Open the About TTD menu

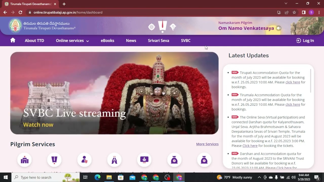34,40
